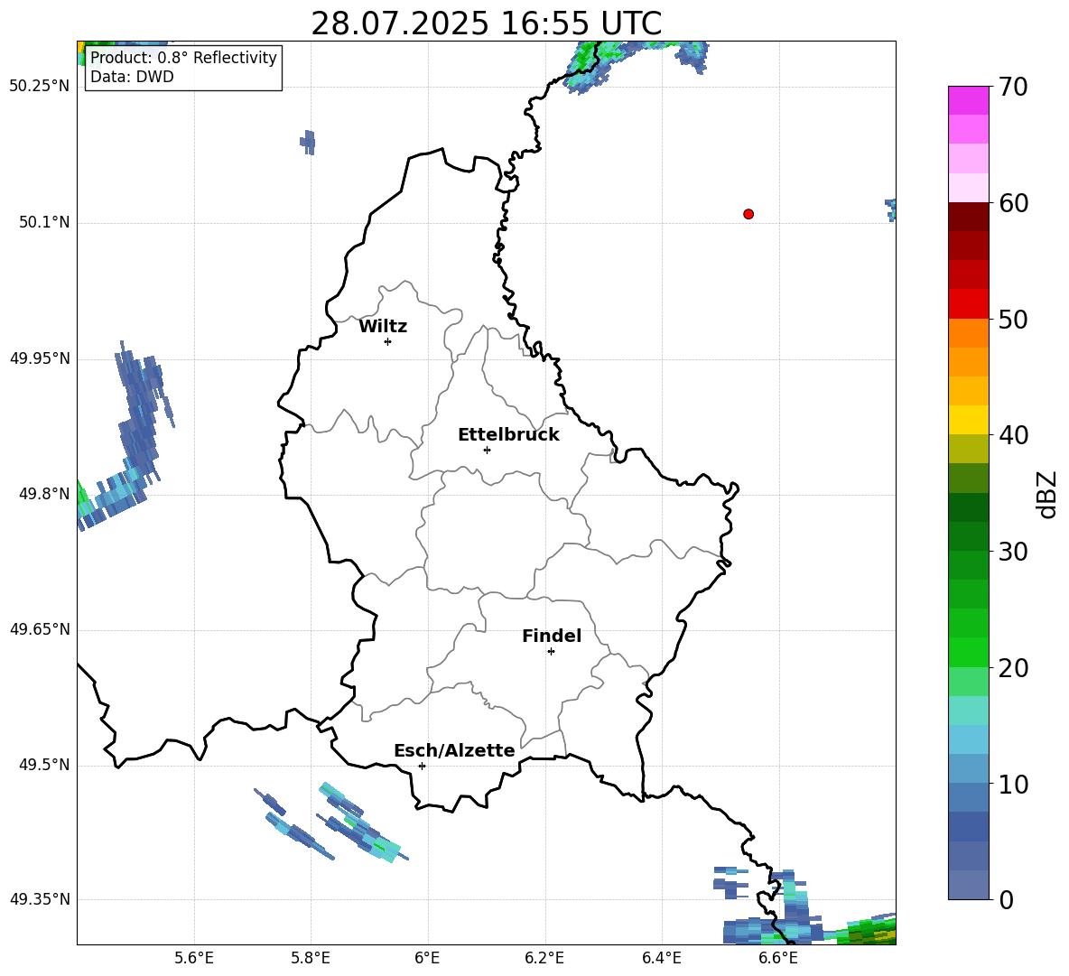Click the 50.25°N latitude label
Viewport: 1069px width, 976px height.
40,87
